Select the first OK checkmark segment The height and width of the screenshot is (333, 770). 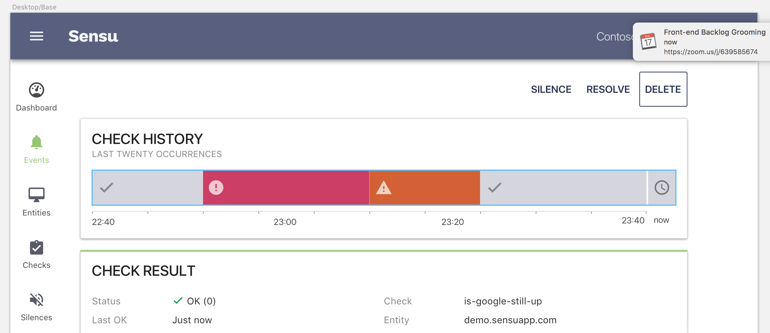click(148, 188)
